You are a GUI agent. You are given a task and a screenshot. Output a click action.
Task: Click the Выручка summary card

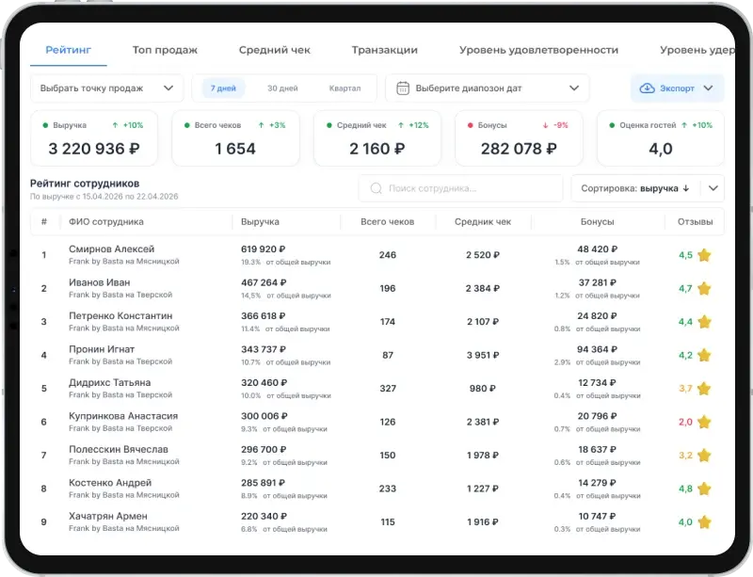94,138
